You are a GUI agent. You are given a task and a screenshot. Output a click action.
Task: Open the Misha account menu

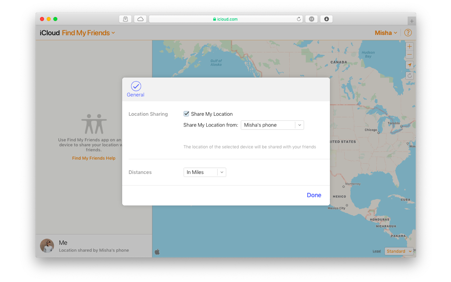386,33
